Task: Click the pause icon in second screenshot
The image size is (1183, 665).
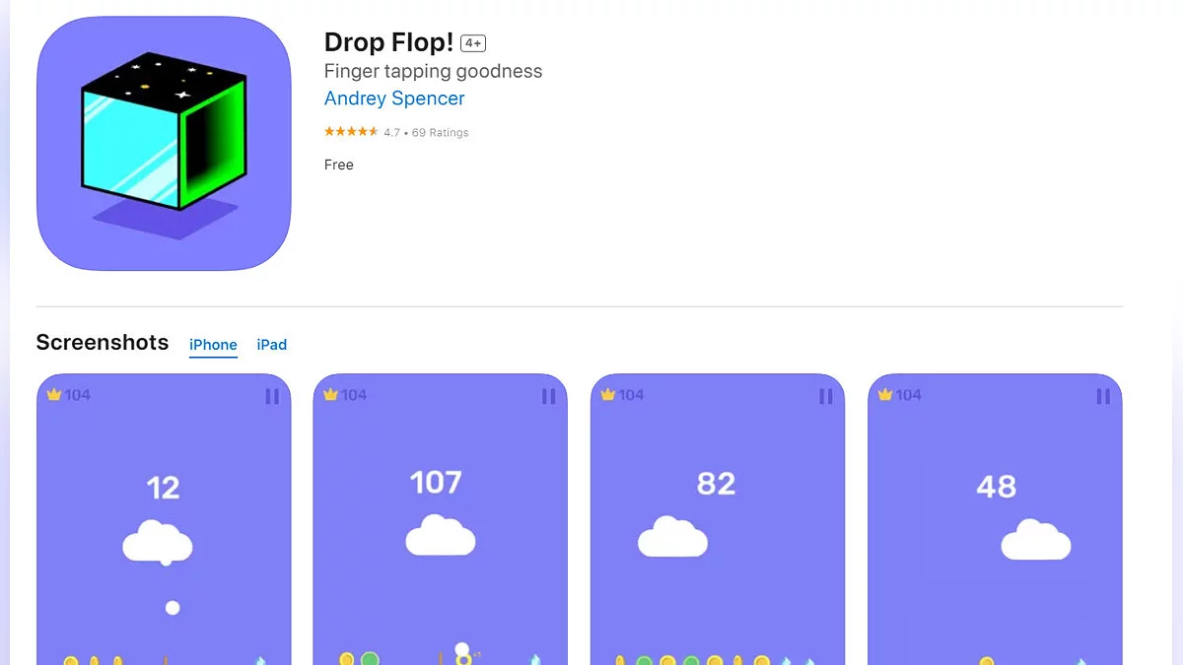Action: tap(549, 396)
